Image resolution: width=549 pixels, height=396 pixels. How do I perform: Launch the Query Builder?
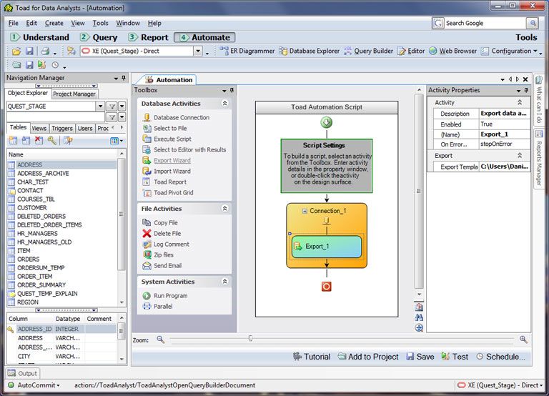[368, 51]
